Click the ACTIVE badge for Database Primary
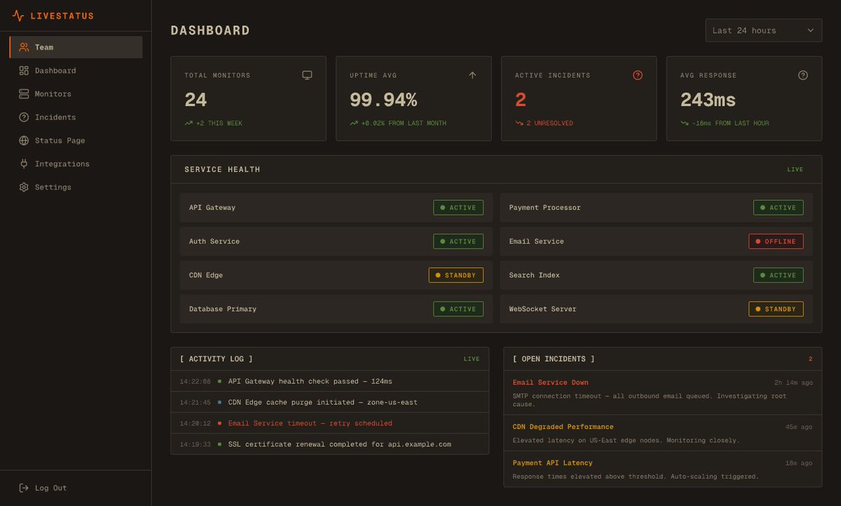Screen dimensions: 841x506 458,309
